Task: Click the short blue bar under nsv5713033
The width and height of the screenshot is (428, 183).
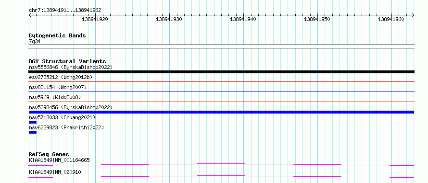Action: pyautogui.click(x=33, y=122)
